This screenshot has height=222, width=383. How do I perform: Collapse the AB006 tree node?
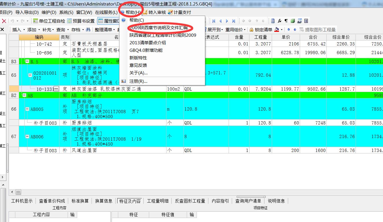(x=27, y=137)
